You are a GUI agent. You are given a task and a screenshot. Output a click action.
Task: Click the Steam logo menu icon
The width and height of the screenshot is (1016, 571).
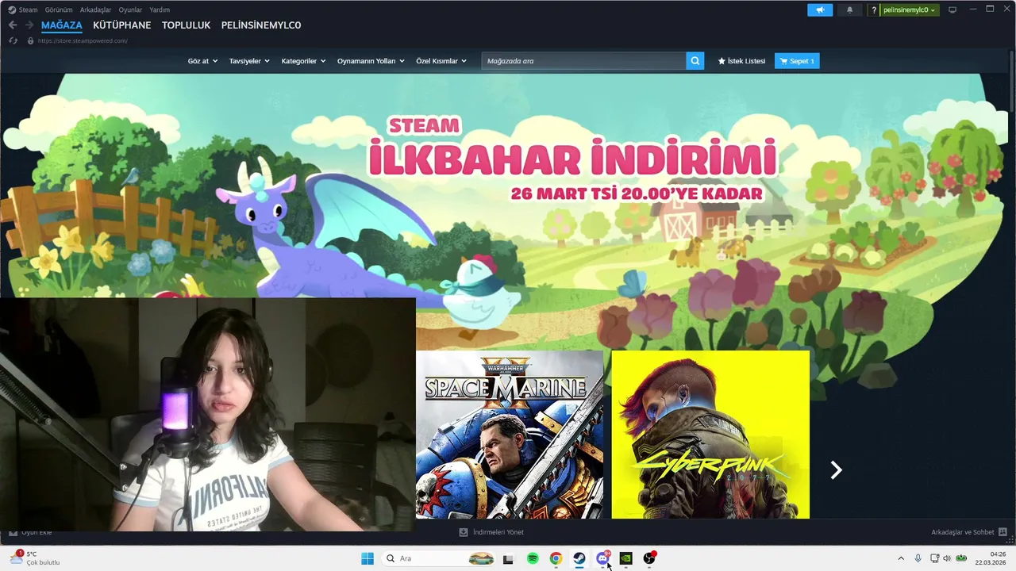pos(12,10)
